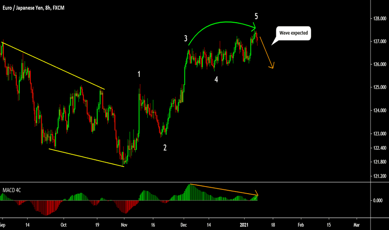
Task: Click date label 16 on time axis
Action: click(x=153, y=225)
